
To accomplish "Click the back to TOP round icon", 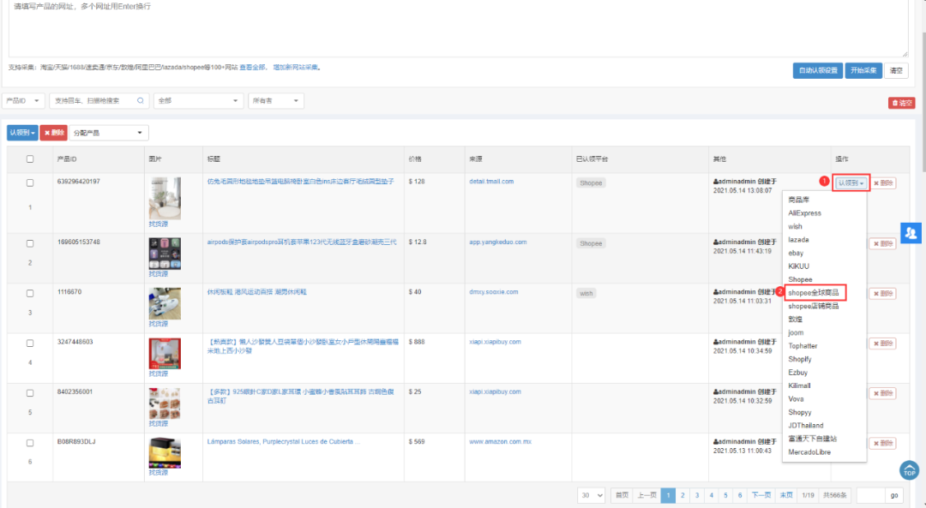I will (909, 470).
